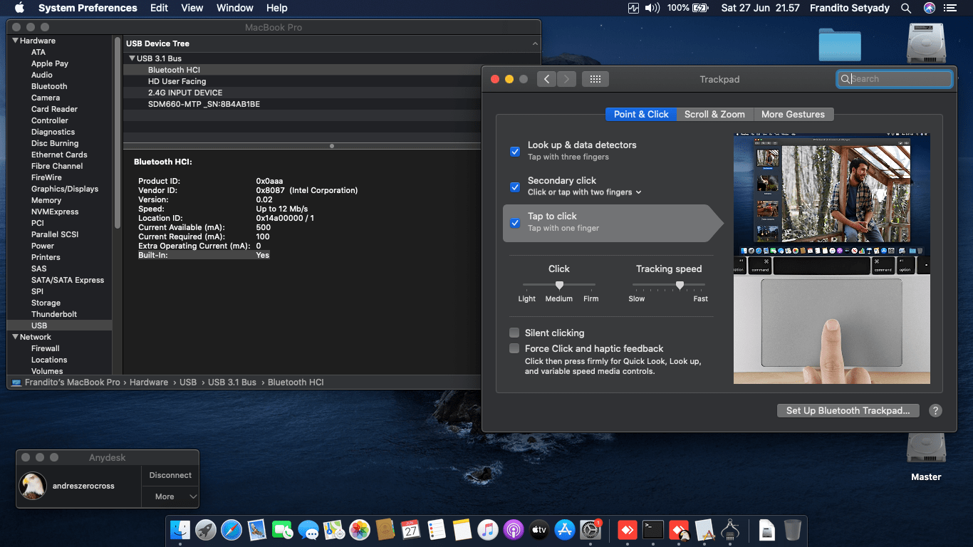The width and height of the screenshot is (973, 547).
Task: Open System Information calipers icon in Dock
Action: [730, 530]
